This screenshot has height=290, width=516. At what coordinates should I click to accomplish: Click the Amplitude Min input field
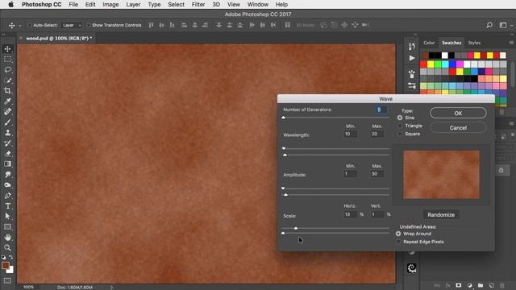coord(350,174)
